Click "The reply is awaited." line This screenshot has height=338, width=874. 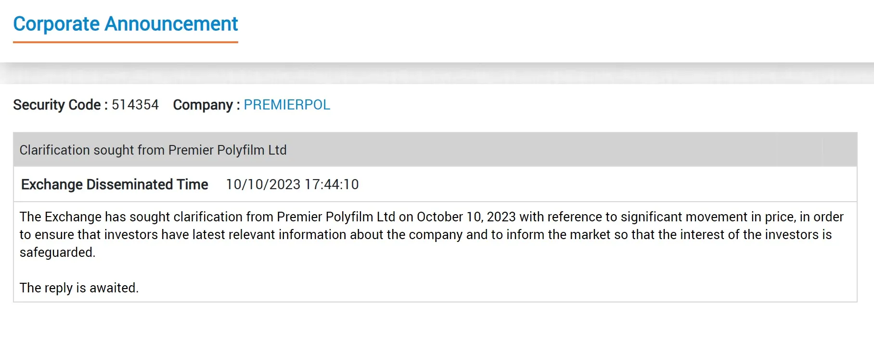tap(79, 288)
